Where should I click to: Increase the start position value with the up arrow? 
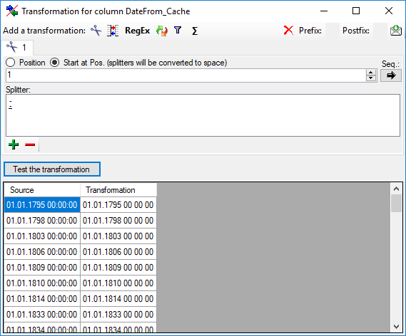click(371, 73)
